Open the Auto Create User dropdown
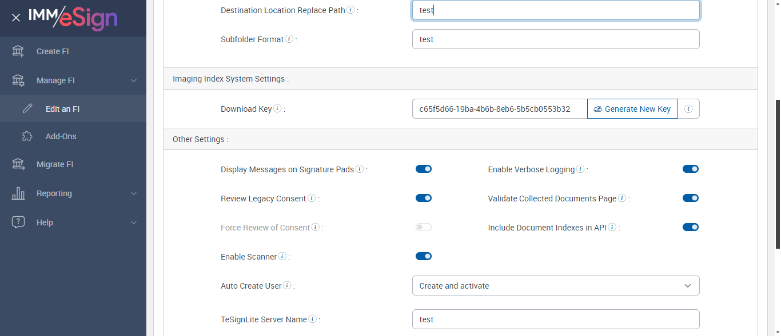 556,286
